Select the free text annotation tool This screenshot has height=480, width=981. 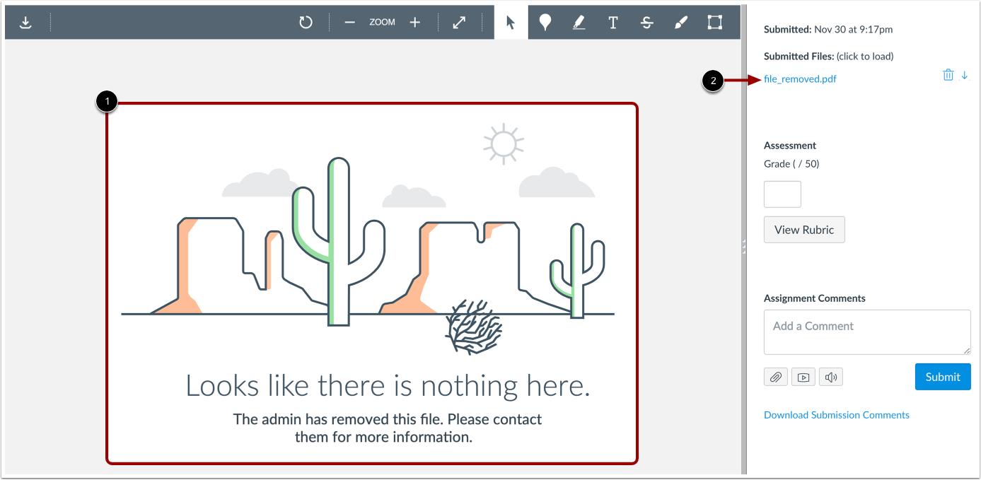613,22
